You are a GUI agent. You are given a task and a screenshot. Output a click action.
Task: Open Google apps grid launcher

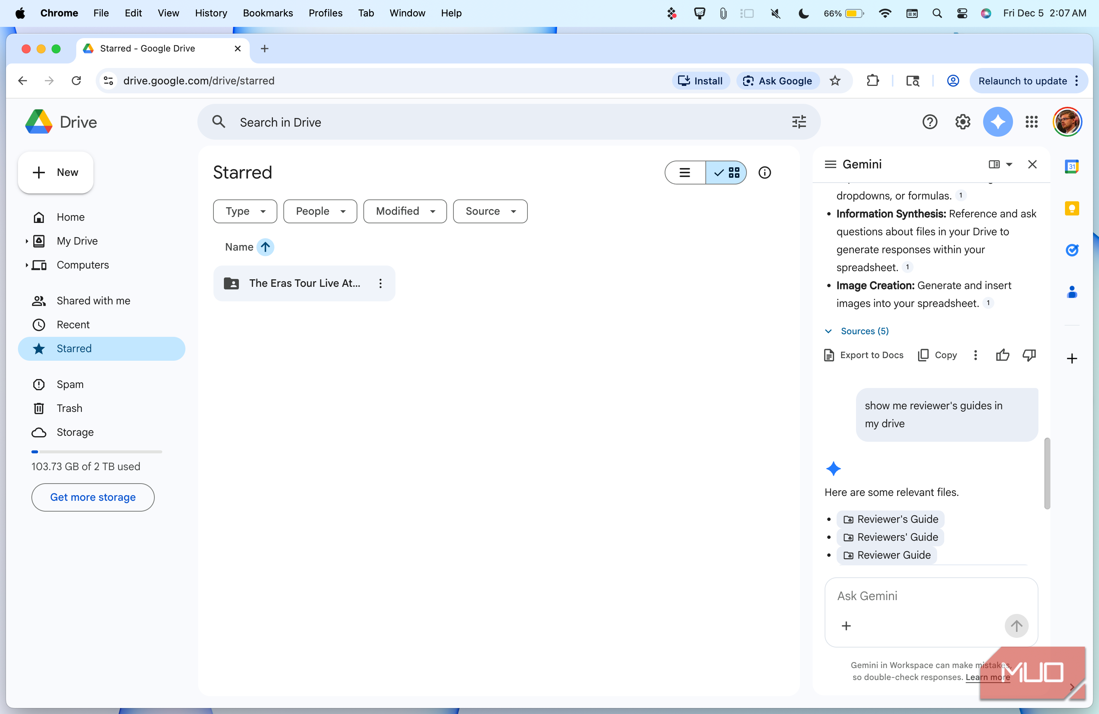pyautogui.click(x=1031, y=122)
